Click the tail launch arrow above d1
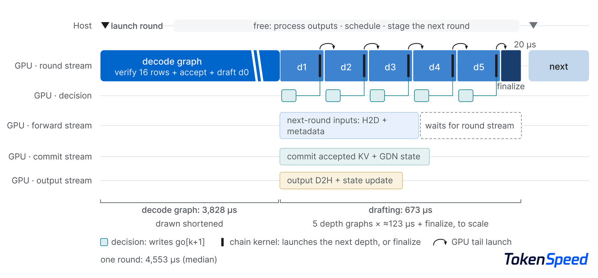The image size is (598, 278). [x=327, y=46]
